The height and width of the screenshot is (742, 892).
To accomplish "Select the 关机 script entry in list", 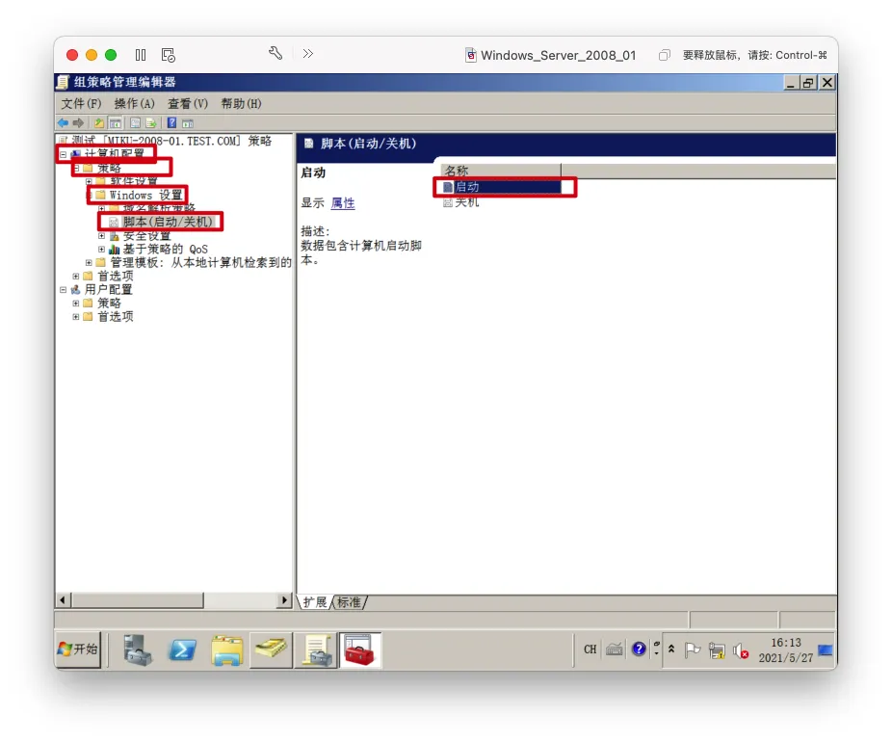I will 461,202.
